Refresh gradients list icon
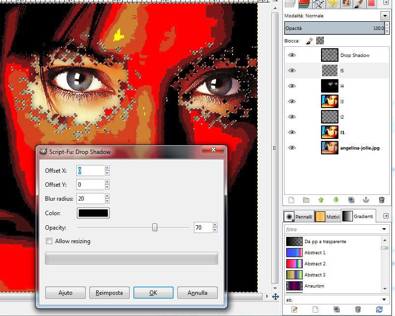This screenshot has height=316, width=395. click(x=379, y=309)
